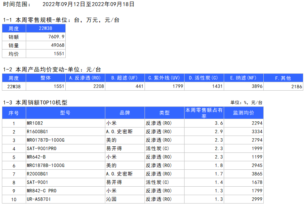Click the 型号 column header
This screenshot has height=207, width=306.
(65, 113)
